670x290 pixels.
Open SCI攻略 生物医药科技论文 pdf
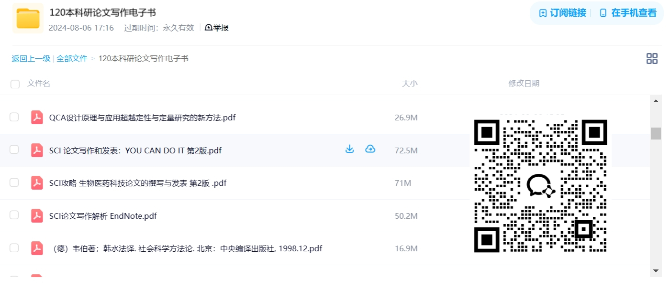tap(138, 183)
